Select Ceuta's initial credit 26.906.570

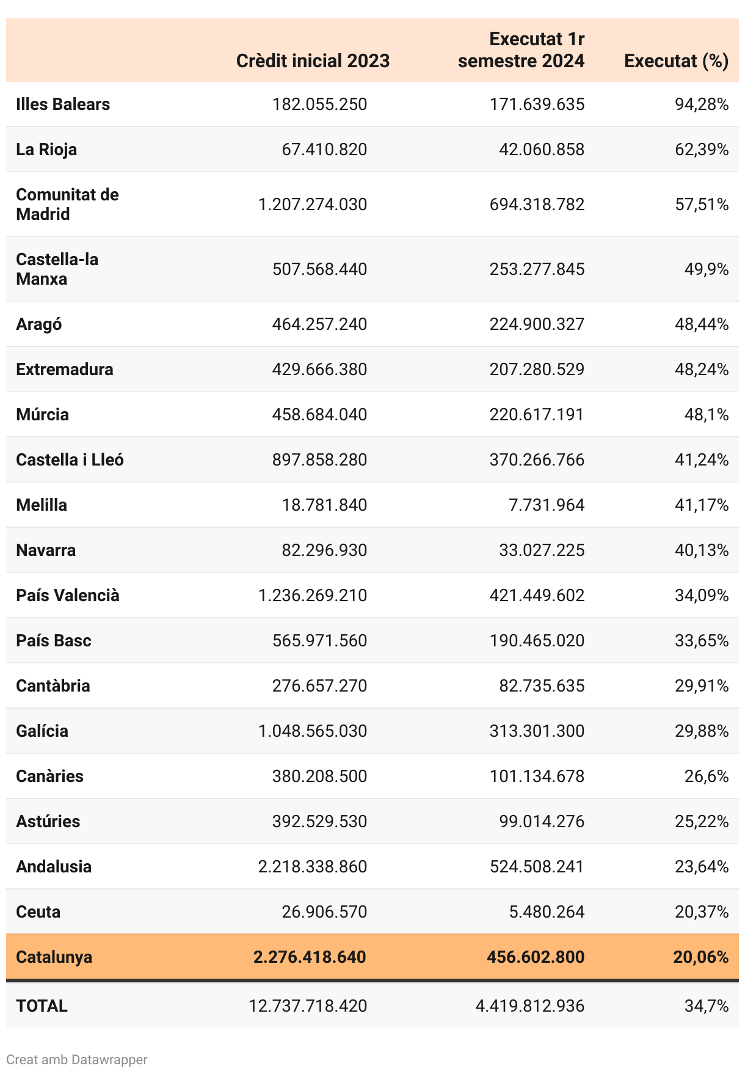coord(324,911)
